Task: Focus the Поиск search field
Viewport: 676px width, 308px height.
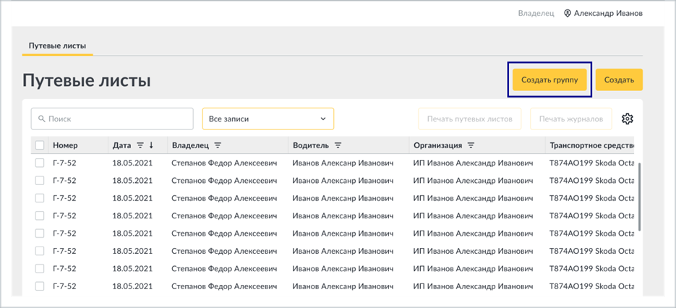Action: (x=112, y=119)
